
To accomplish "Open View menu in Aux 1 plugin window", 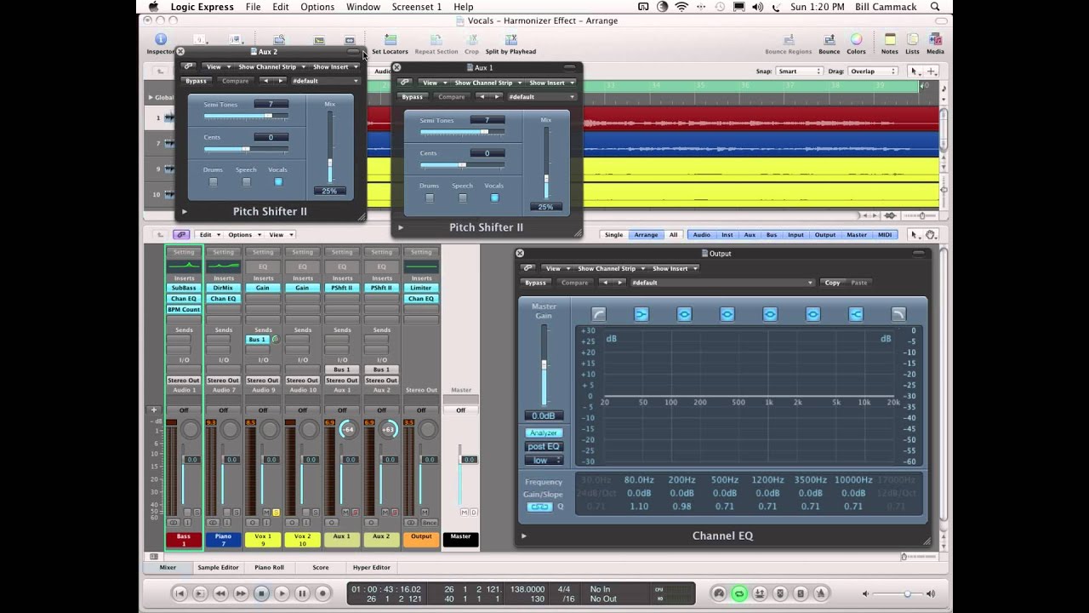I will [433, 83].
